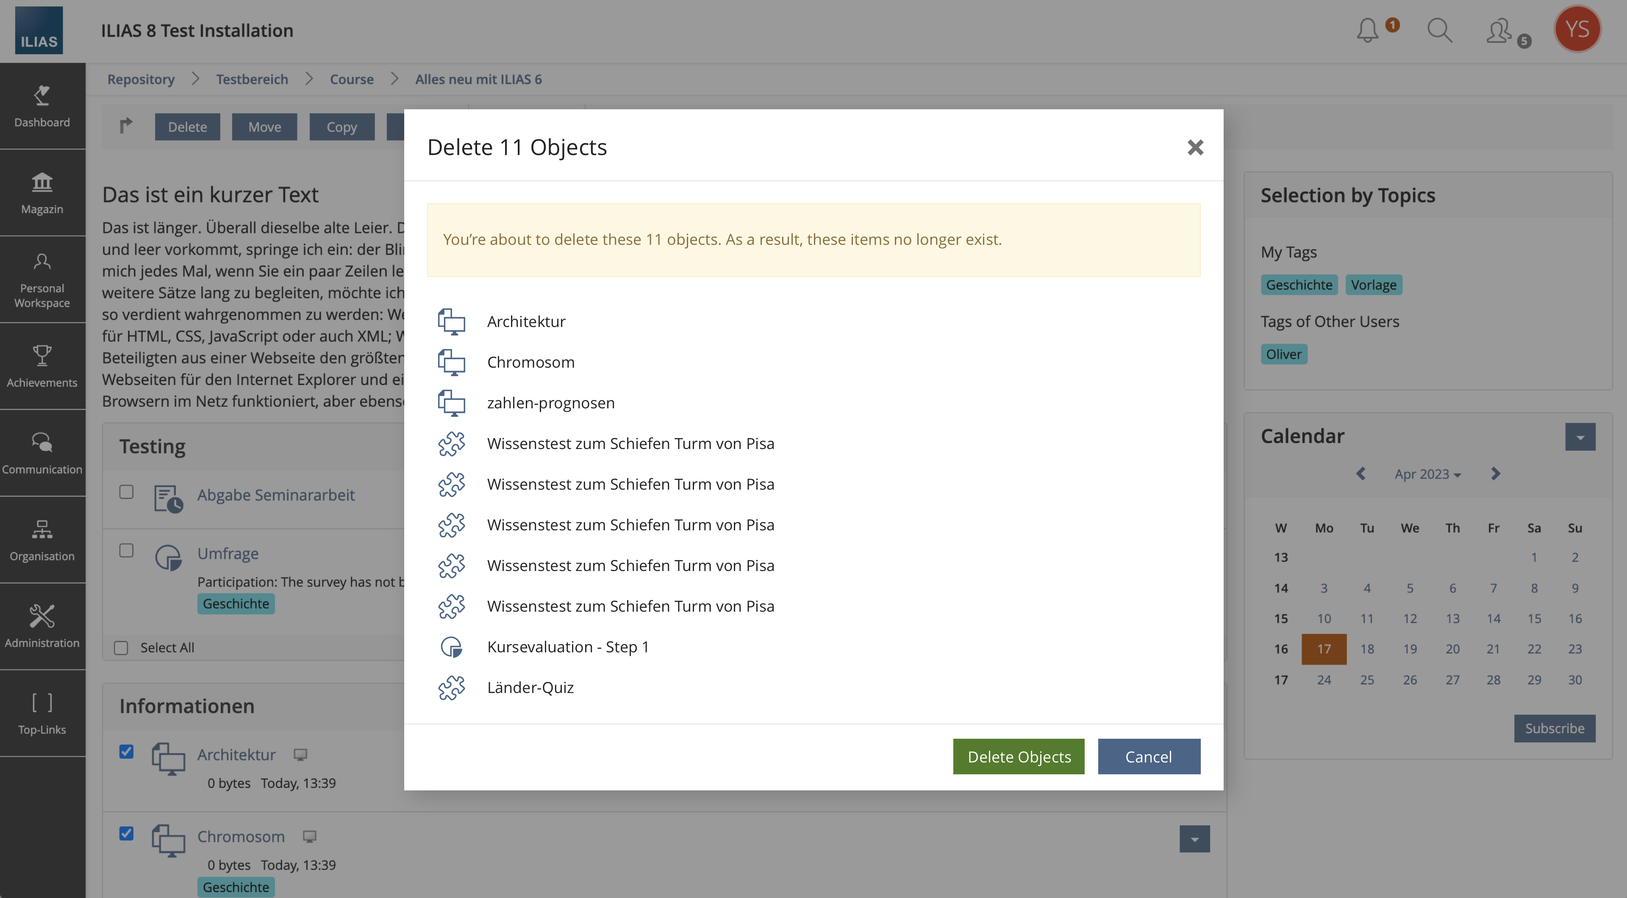Screen dimensions: 1627x898
Task: Select April 17 in calendar
Action: [x=1324, y=649]
